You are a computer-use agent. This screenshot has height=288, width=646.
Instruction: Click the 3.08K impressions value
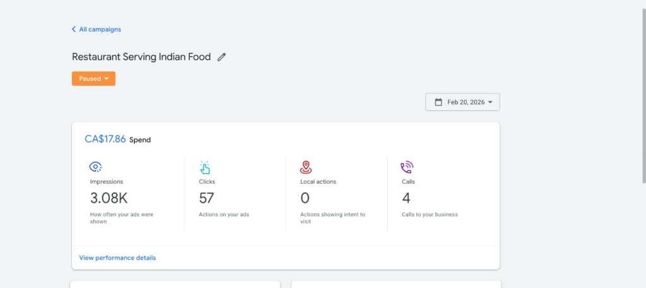(x=109, y=198)
